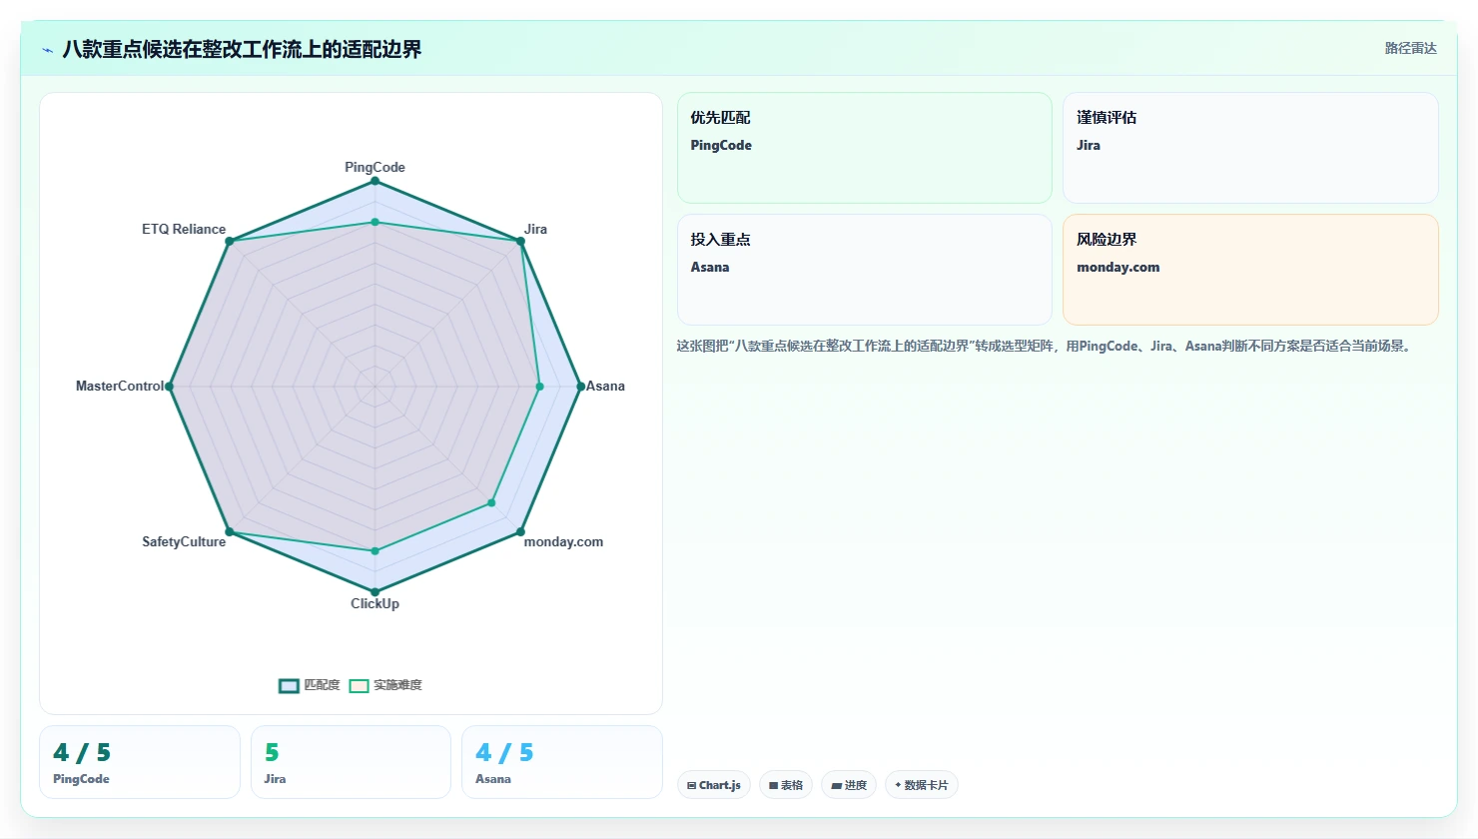Click the 路径雷达 label
This screenshot has height=839, width=1478.
tap(1410, 48)
